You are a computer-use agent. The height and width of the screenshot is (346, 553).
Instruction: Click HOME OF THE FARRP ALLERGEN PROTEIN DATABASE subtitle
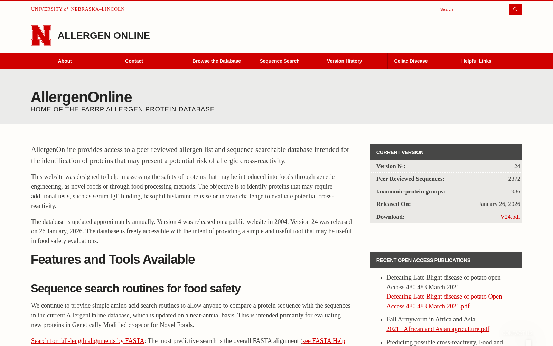(x=123, y=109)
